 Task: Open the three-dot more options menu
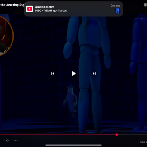pyautogui.click(x=16, y=140)
